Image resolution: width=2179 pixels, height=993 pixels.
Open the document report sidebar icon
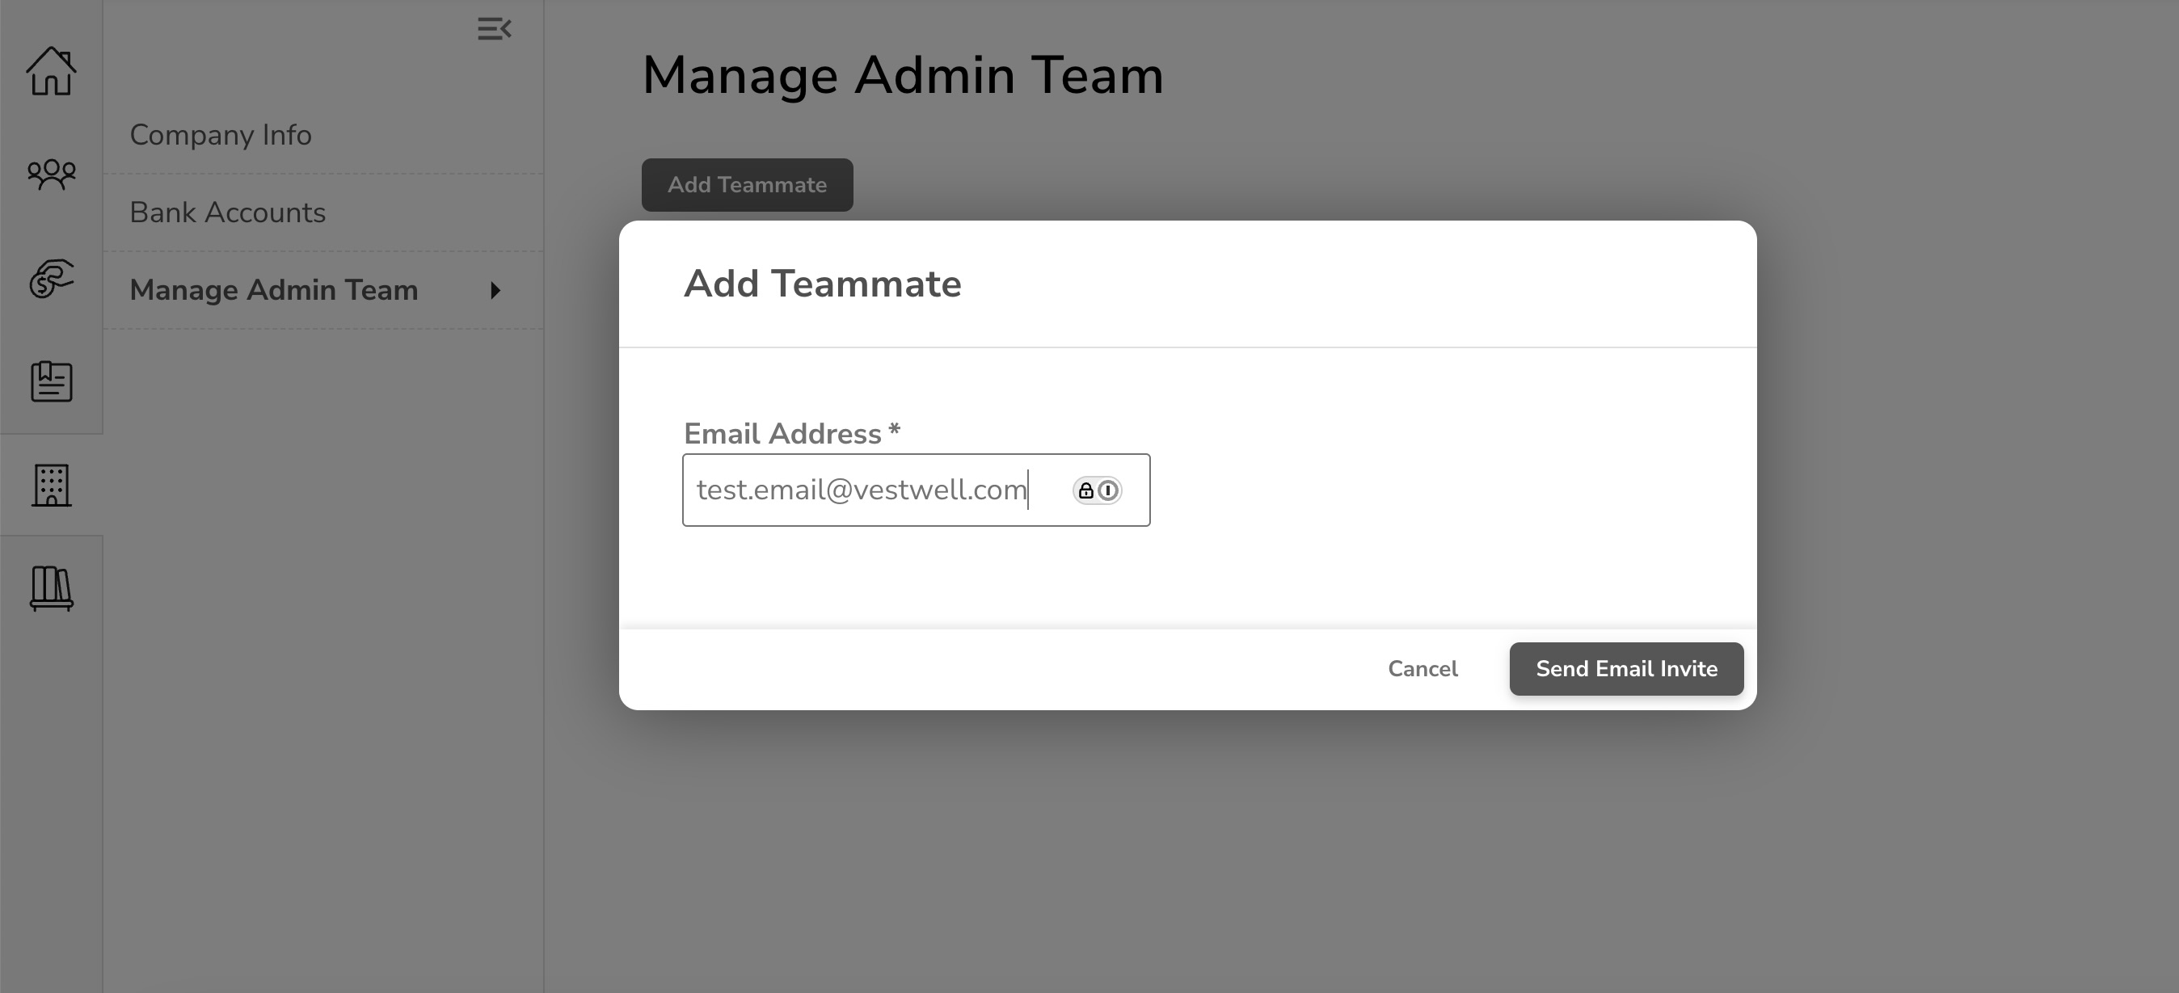click(x=51, y=381)
